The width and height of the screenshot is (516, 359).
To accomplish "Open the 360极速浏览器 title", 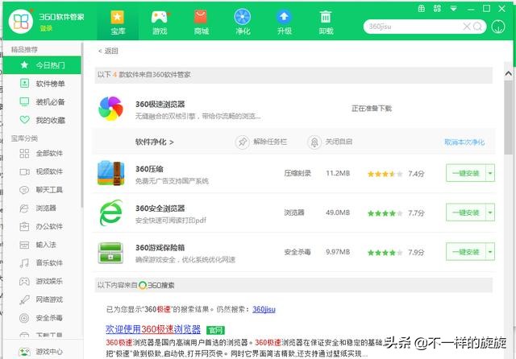I will click(160, 104).
